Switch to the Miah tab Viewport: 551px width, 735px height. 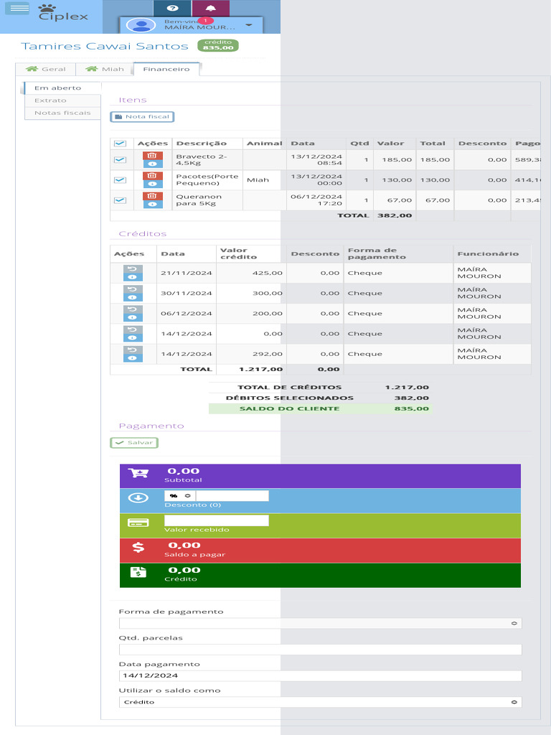pyautogui.click(x=105, y=69)
